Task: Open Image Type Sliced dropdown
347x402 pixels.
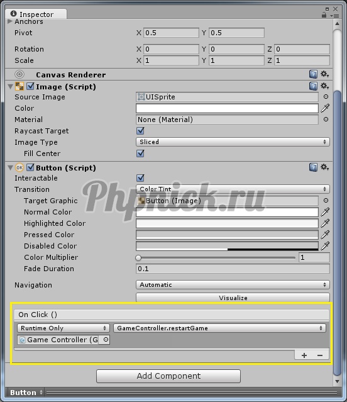Action: tap(233, 142)
